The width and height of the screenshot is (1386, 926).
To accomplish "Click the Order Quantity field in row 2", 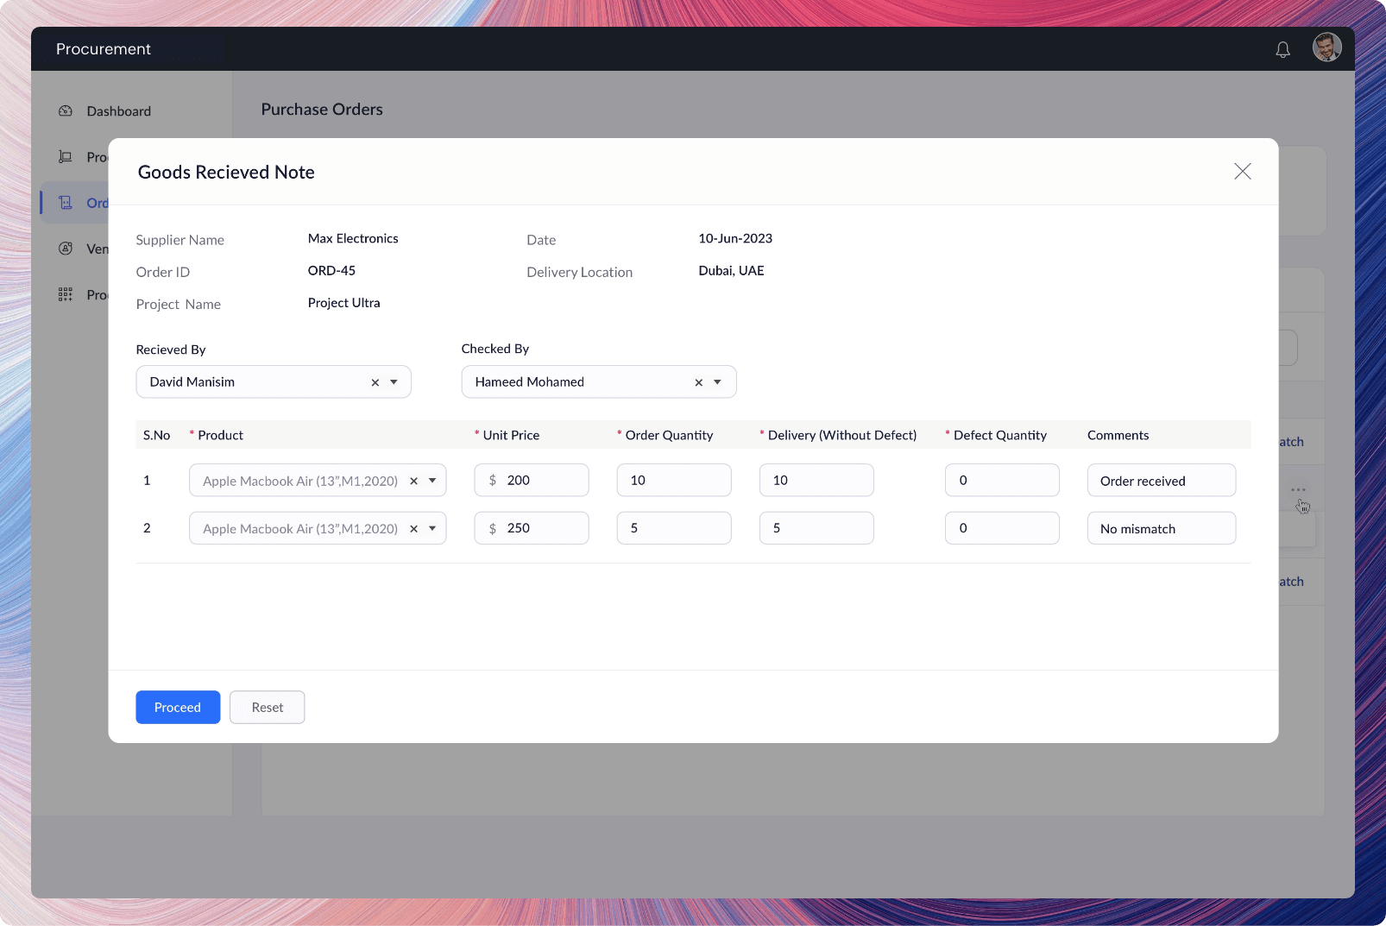I will click(x=674, y=528).
